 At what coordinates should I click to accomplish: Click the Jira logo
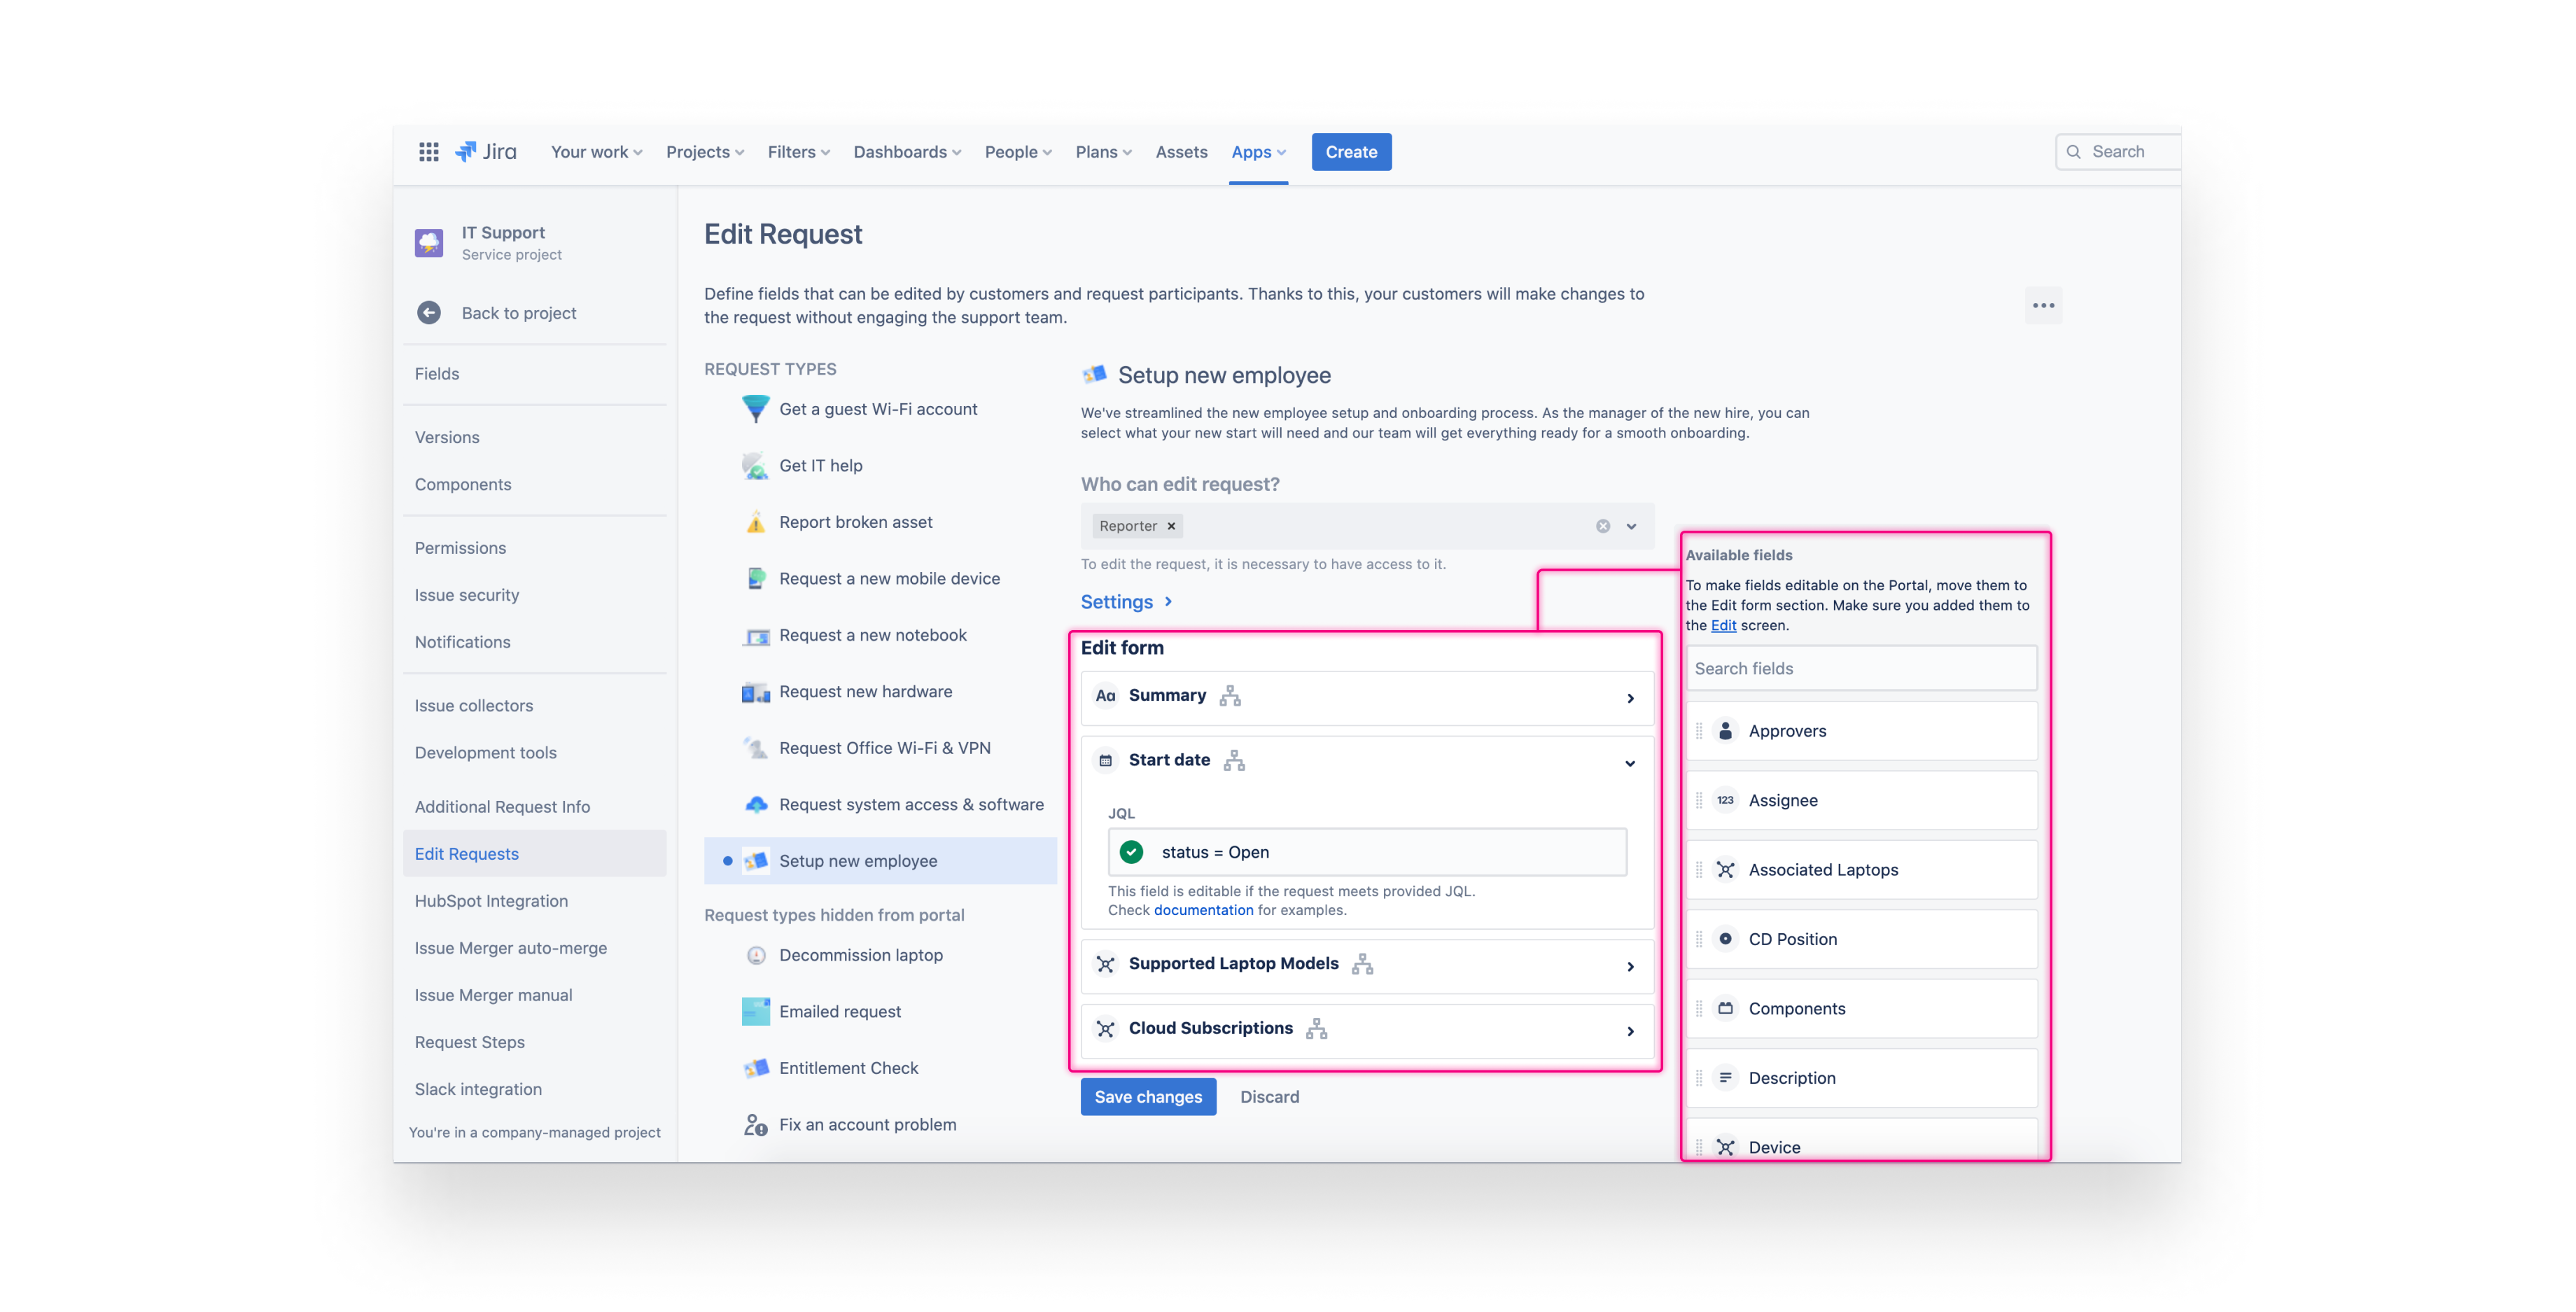tap(486, 151)
